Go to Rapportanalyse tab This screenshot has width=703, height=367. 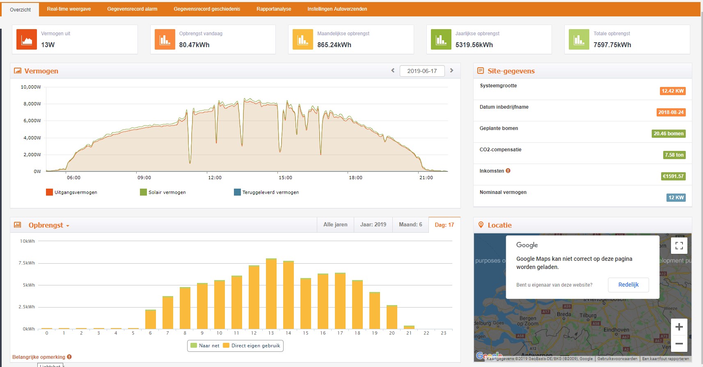(x=274, y=9)
